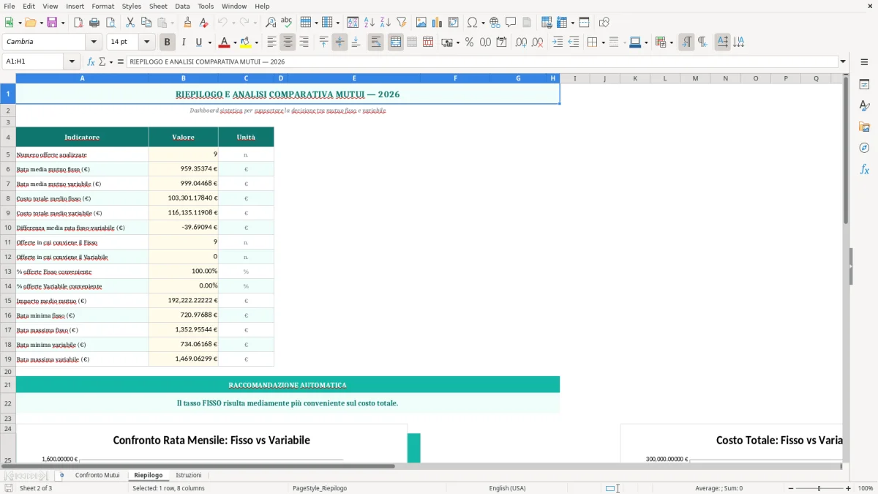Open Find & Replace icon

coord(271,23)
